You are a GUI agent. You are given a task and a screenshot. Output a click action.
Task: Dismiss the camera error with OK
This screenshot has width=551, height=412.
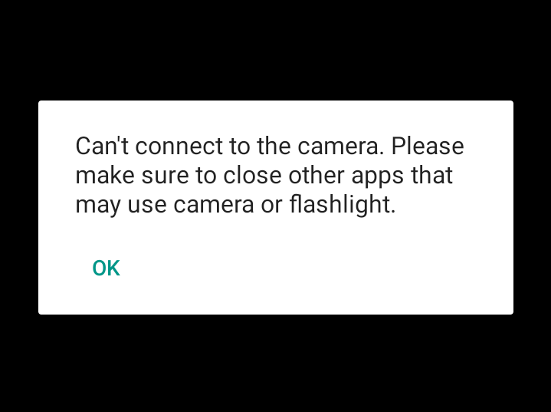tap(106, 268)
